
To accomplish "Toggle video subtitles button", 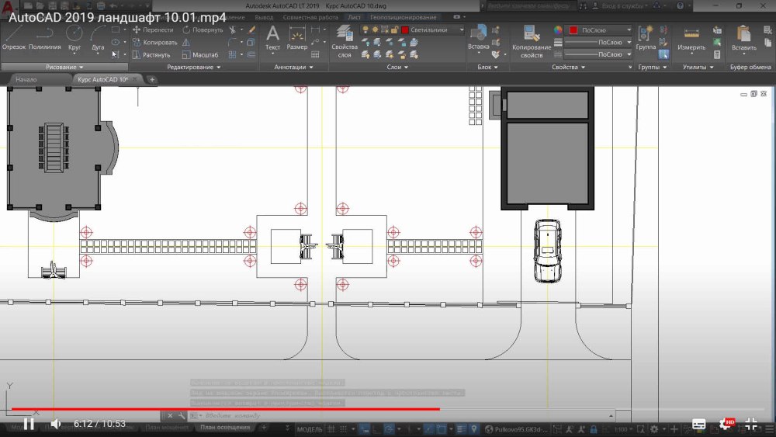I will (x=698, y=424).
